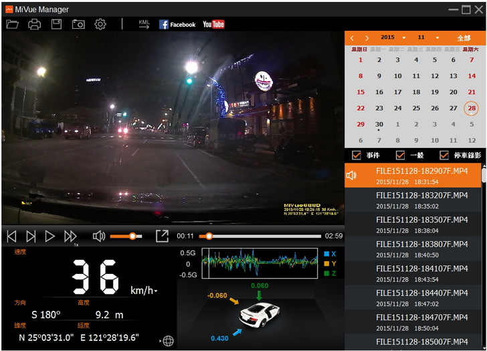Image resolution: width=487 pixels, height=351 pixels.
Task: Share video to Facebook
Action: [x=177, y=24]
